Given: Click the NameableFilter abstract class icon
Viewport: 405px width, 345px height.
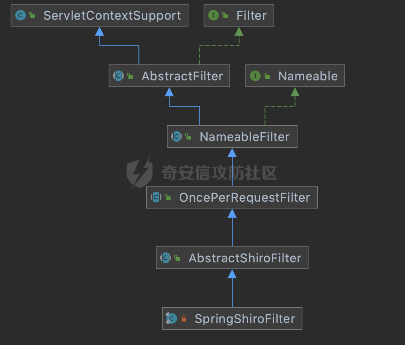Looking at the screenshot, I should (x=177, y=136).
